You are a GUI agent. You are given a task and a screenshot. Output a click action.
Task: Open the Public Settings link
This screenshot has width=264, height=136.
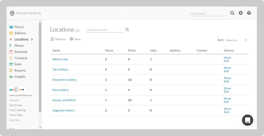coord(18,110)
